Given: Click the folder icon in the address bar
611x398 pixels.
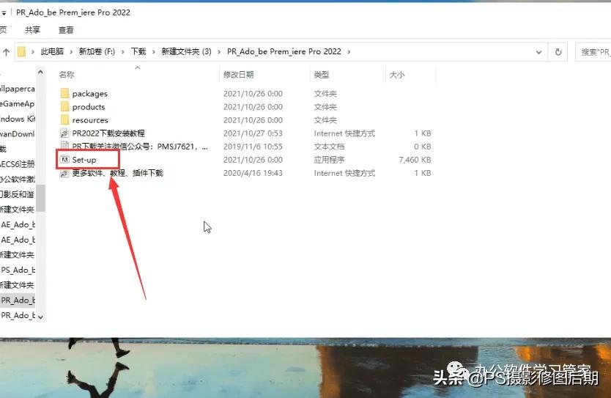Looking at the screenshot, I should point(21,51).
